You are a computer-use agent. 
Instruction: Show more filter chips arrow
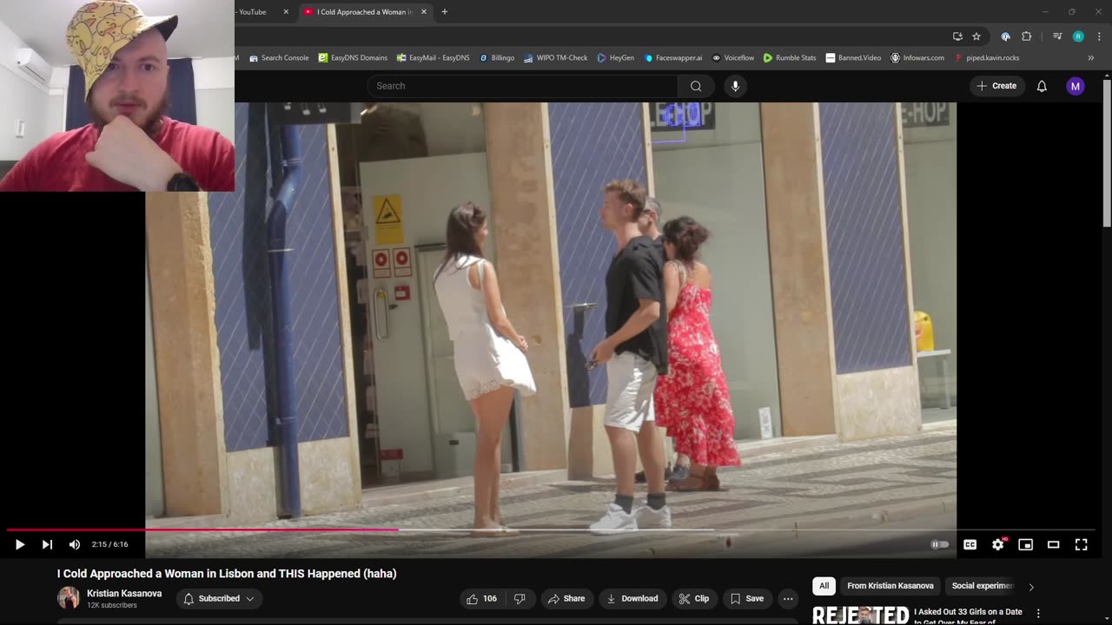(x=1031, y=587)
